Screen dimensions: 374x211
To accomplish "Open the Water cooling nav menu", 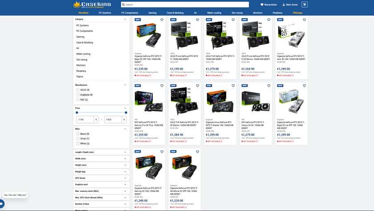I will tap(214, 13).
